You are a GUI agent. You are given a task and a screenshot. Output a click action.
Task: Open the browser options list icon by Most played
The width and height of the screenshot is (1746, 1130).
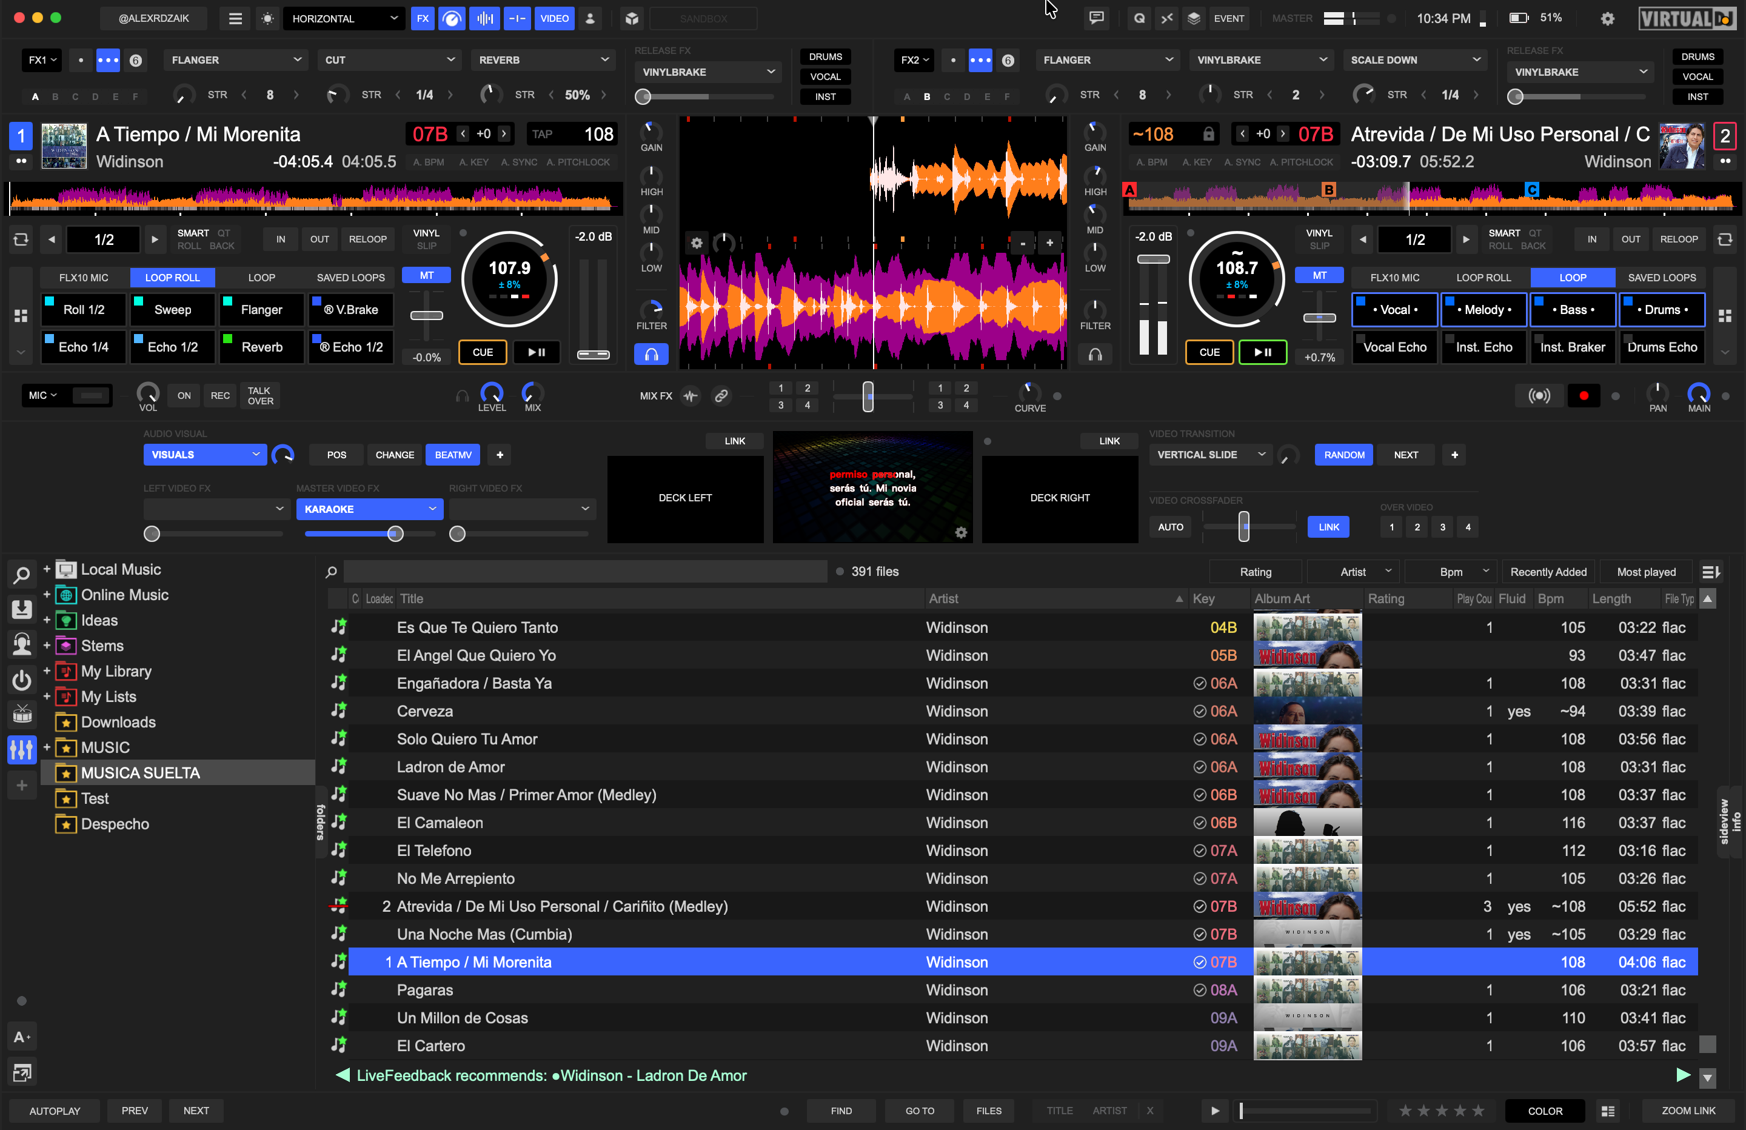pyautogui.click(x=1710, y=572)
